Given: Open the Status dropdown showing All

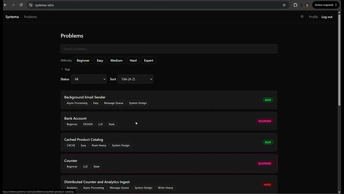Looking at the screenshot, I should coord(89,79).
